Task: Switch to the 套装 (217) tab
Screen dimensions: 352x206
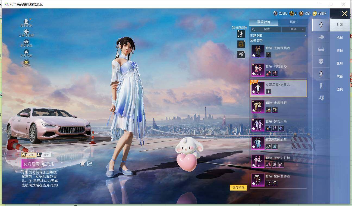Action: pyautogui.click(x=263, y=22)
